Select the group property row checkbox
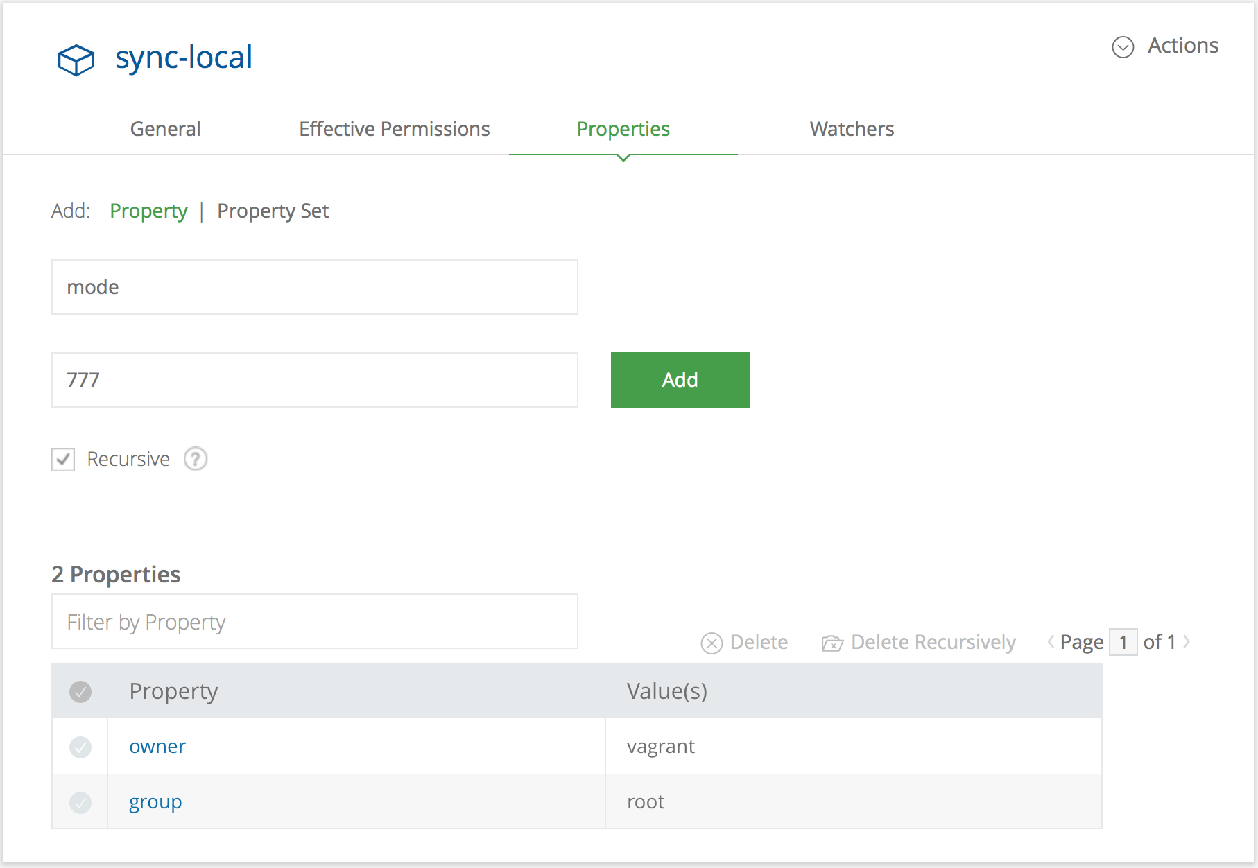Viewport: 1258px width, 868px height. [80, 802]
